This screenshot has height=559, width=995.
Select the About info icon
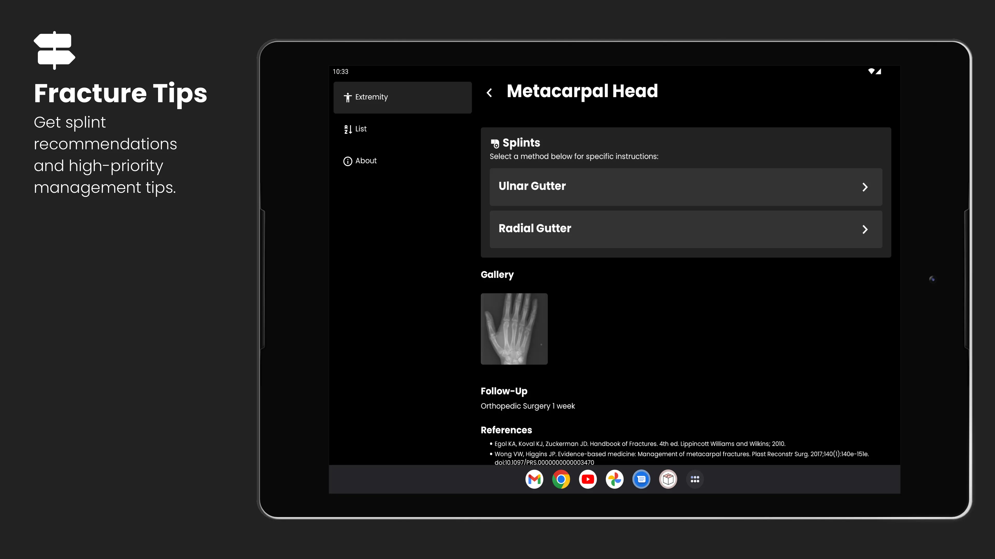pos(348,161)
